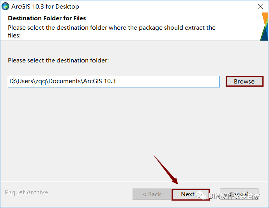Close the ArcGIS 10.3 installer window
Viewport: 269px width, 208px height.
coord(260,6)
